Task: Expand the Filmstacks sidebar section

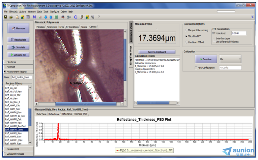Action: [18, 62]
